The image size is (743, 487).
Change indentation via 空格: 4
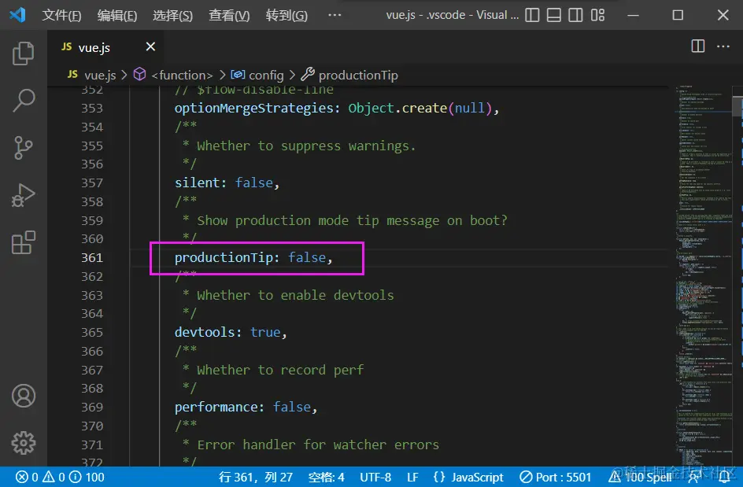tap(326, 477)
